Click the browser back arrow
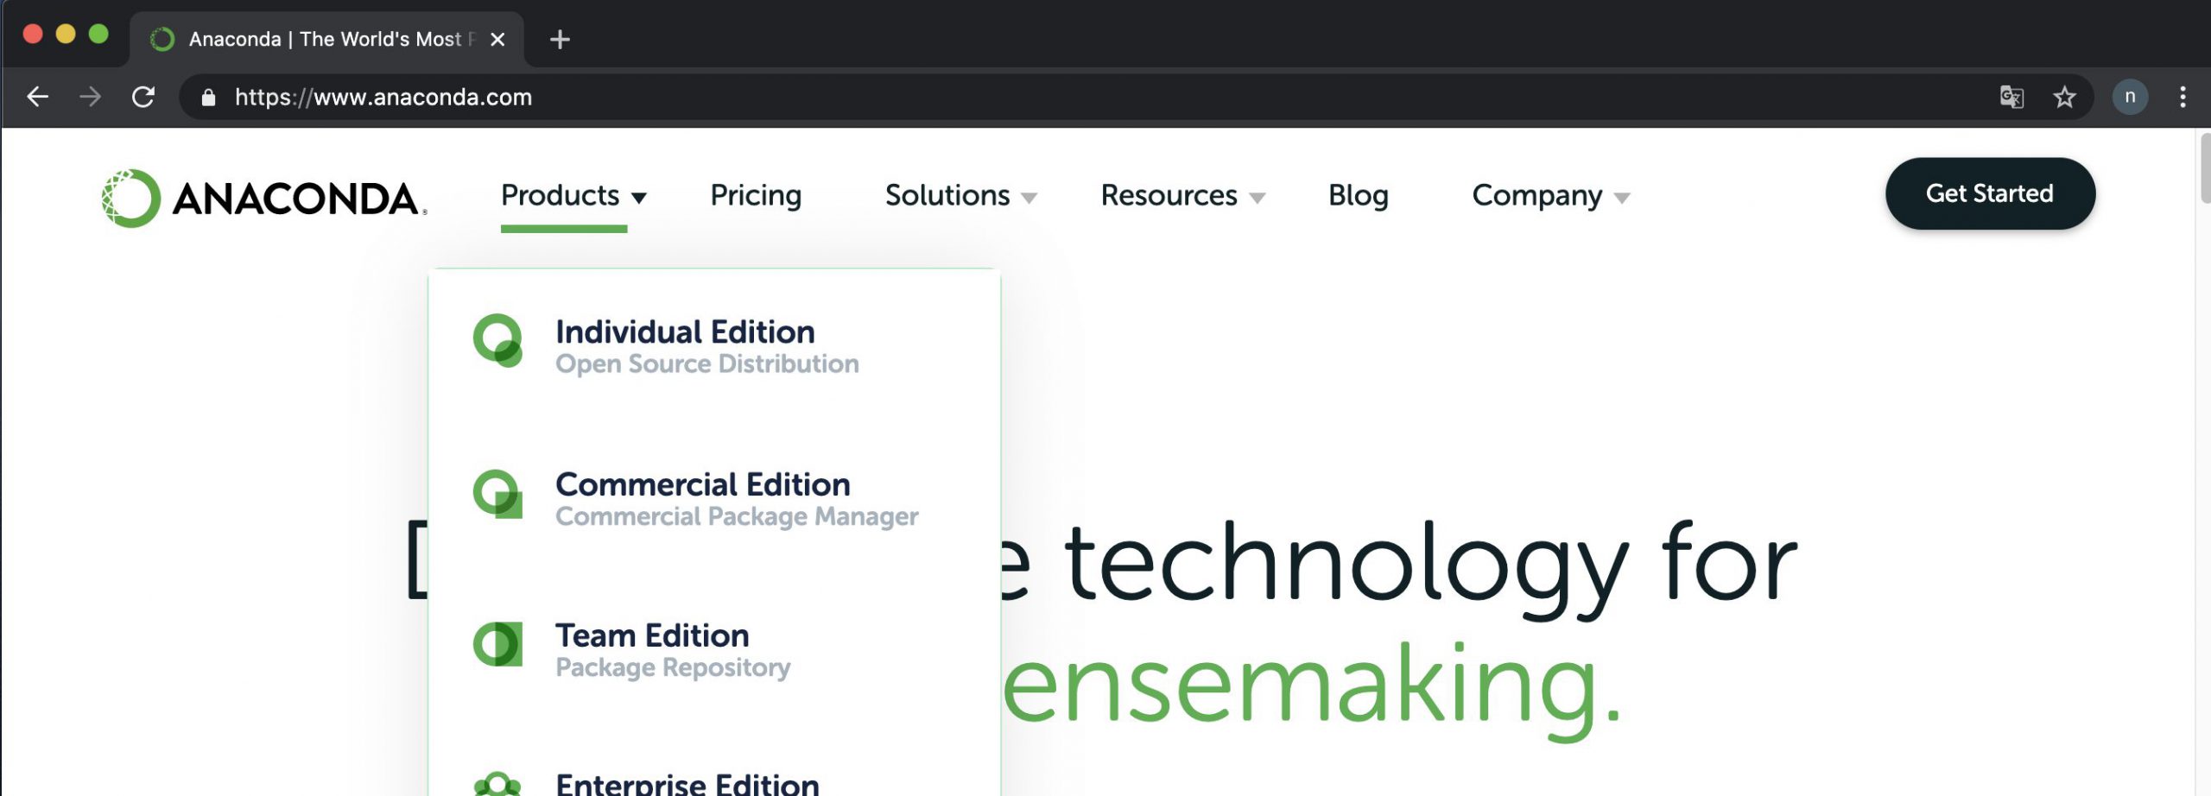This screenshot has height=796, width=2211. tap(37, 97)
